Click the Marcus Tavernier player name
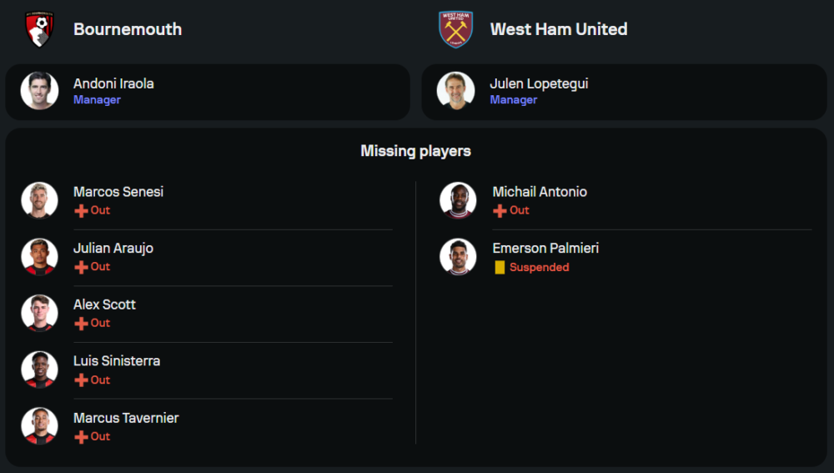834x473 pixels. tap(126, 418)
